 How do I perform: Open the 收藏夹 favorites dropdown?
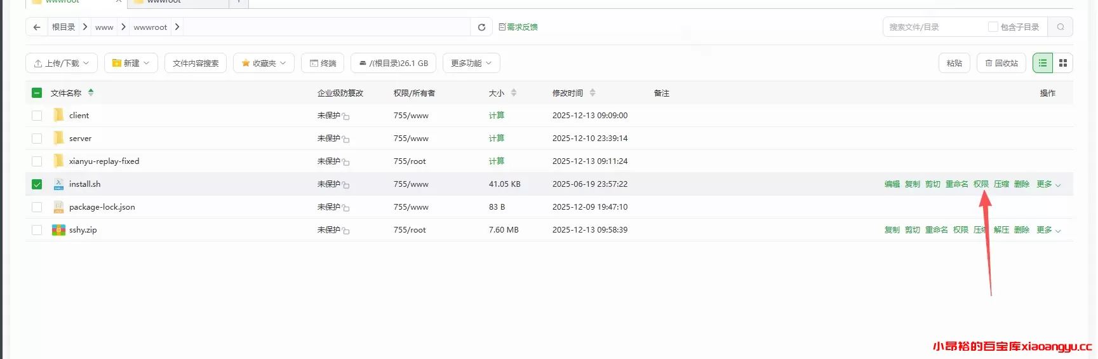click(x=264, y=63)
